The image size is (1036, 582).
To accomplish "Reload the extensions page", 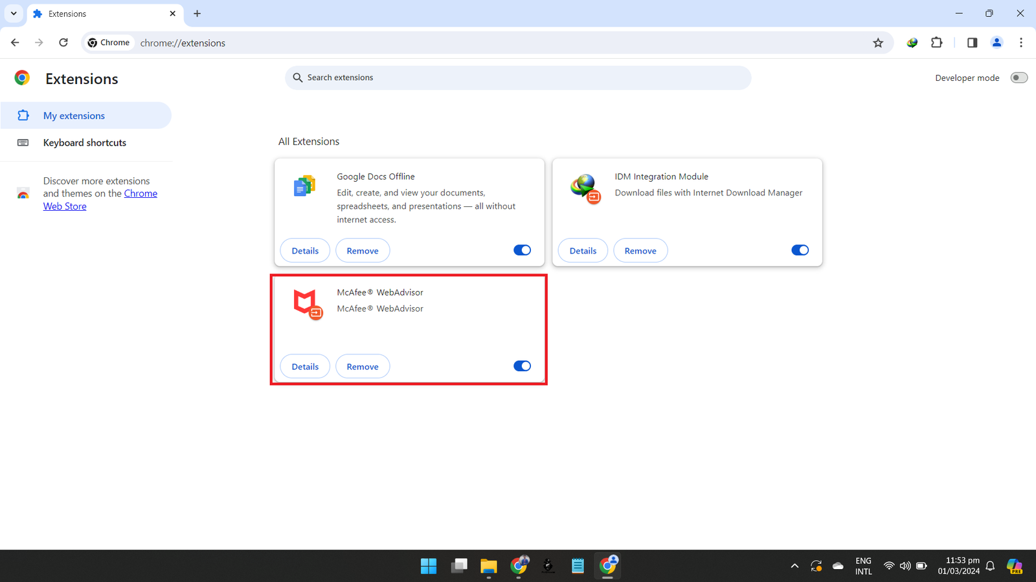I will click(63, 43).
